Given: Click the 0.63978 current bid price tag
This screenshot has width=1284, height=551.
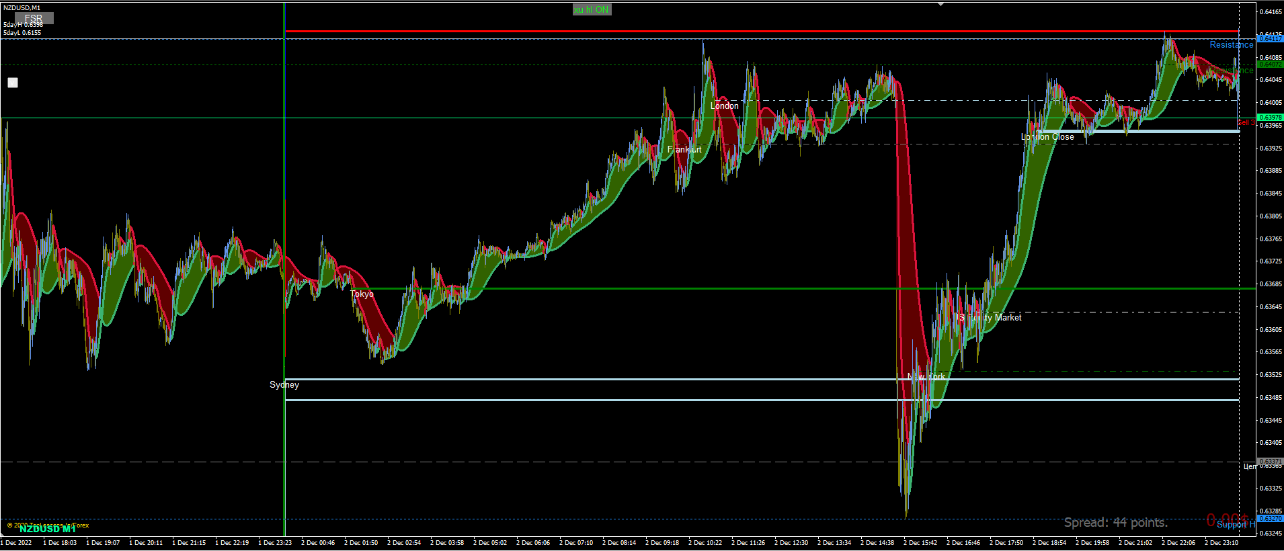Looking at the screenshot, I should (1270, 117).
